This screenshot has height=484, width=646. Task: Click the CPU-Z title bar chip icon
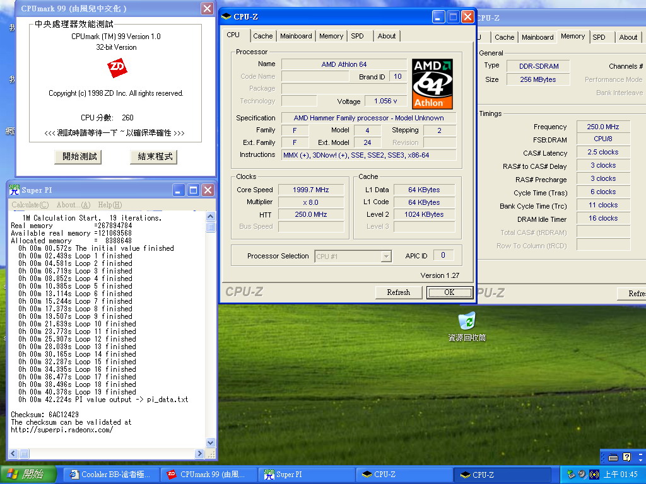226,16
